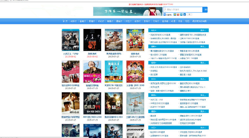Open 更多 in the third sidebar section
Image resolution: width=249 pixels, height=138 pixels.
pyautogui.click(x=203, y=63)
